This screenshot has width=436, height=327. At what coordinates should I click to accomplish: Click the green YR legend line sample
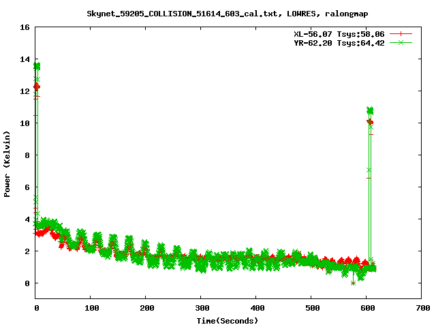401,43
